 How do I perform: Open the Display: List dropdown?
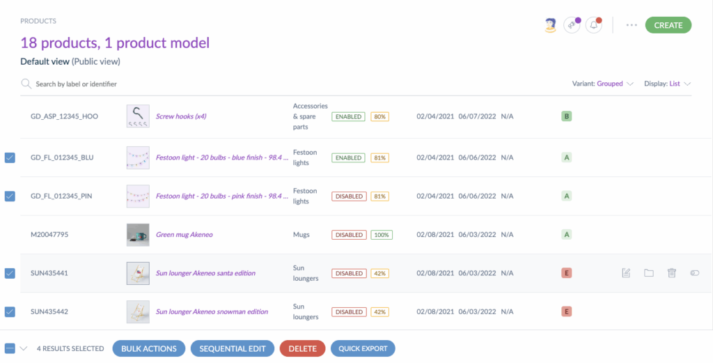coord(667,84)
